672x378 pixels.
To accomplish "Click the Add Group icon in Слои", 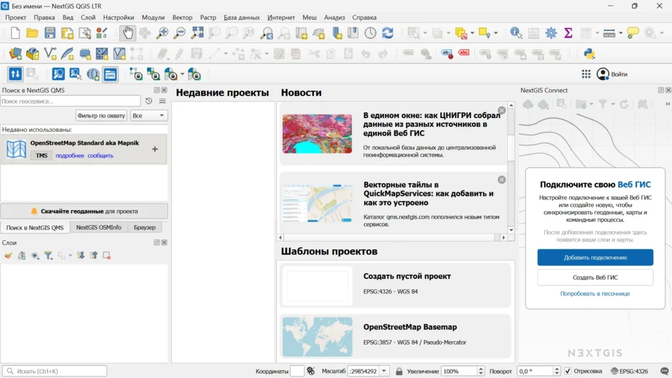I will click(22, 256).
